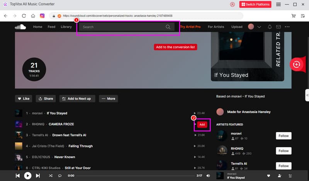Like the playlist
Image resolution: width=309 pixels, height=181 pixels.
(24, 99)
